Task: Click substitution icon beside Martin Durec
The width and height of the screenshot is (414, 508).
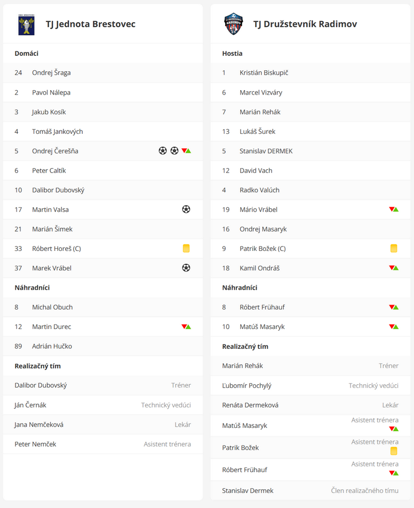Action: (x=187, y=327)
